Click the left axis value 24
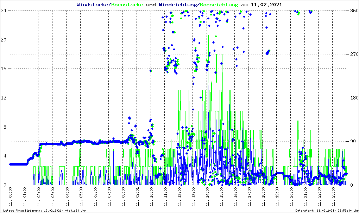The height and width of the screenshot is (213, 359). point(3,11)
